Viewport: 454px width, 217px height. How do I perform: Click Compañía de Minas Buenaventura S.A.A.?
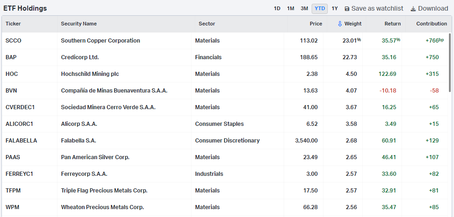[114, 91]
